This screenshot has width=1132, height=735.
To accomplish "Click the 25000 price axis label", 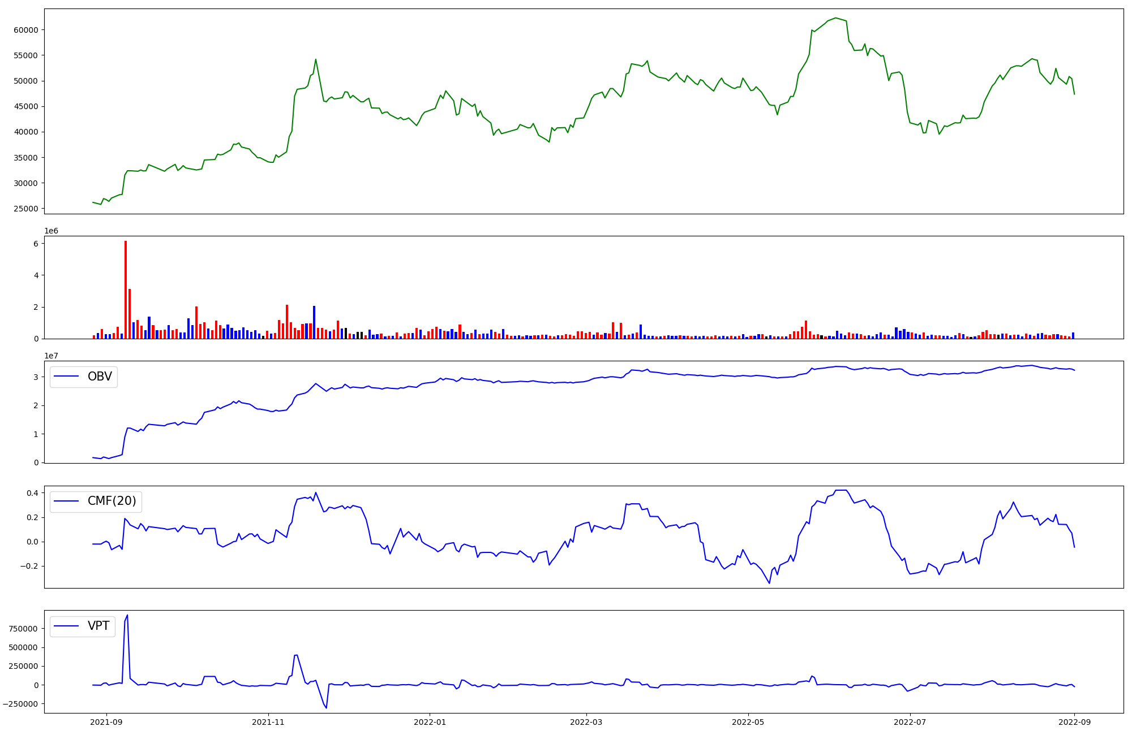I will [x=26, y=209].
